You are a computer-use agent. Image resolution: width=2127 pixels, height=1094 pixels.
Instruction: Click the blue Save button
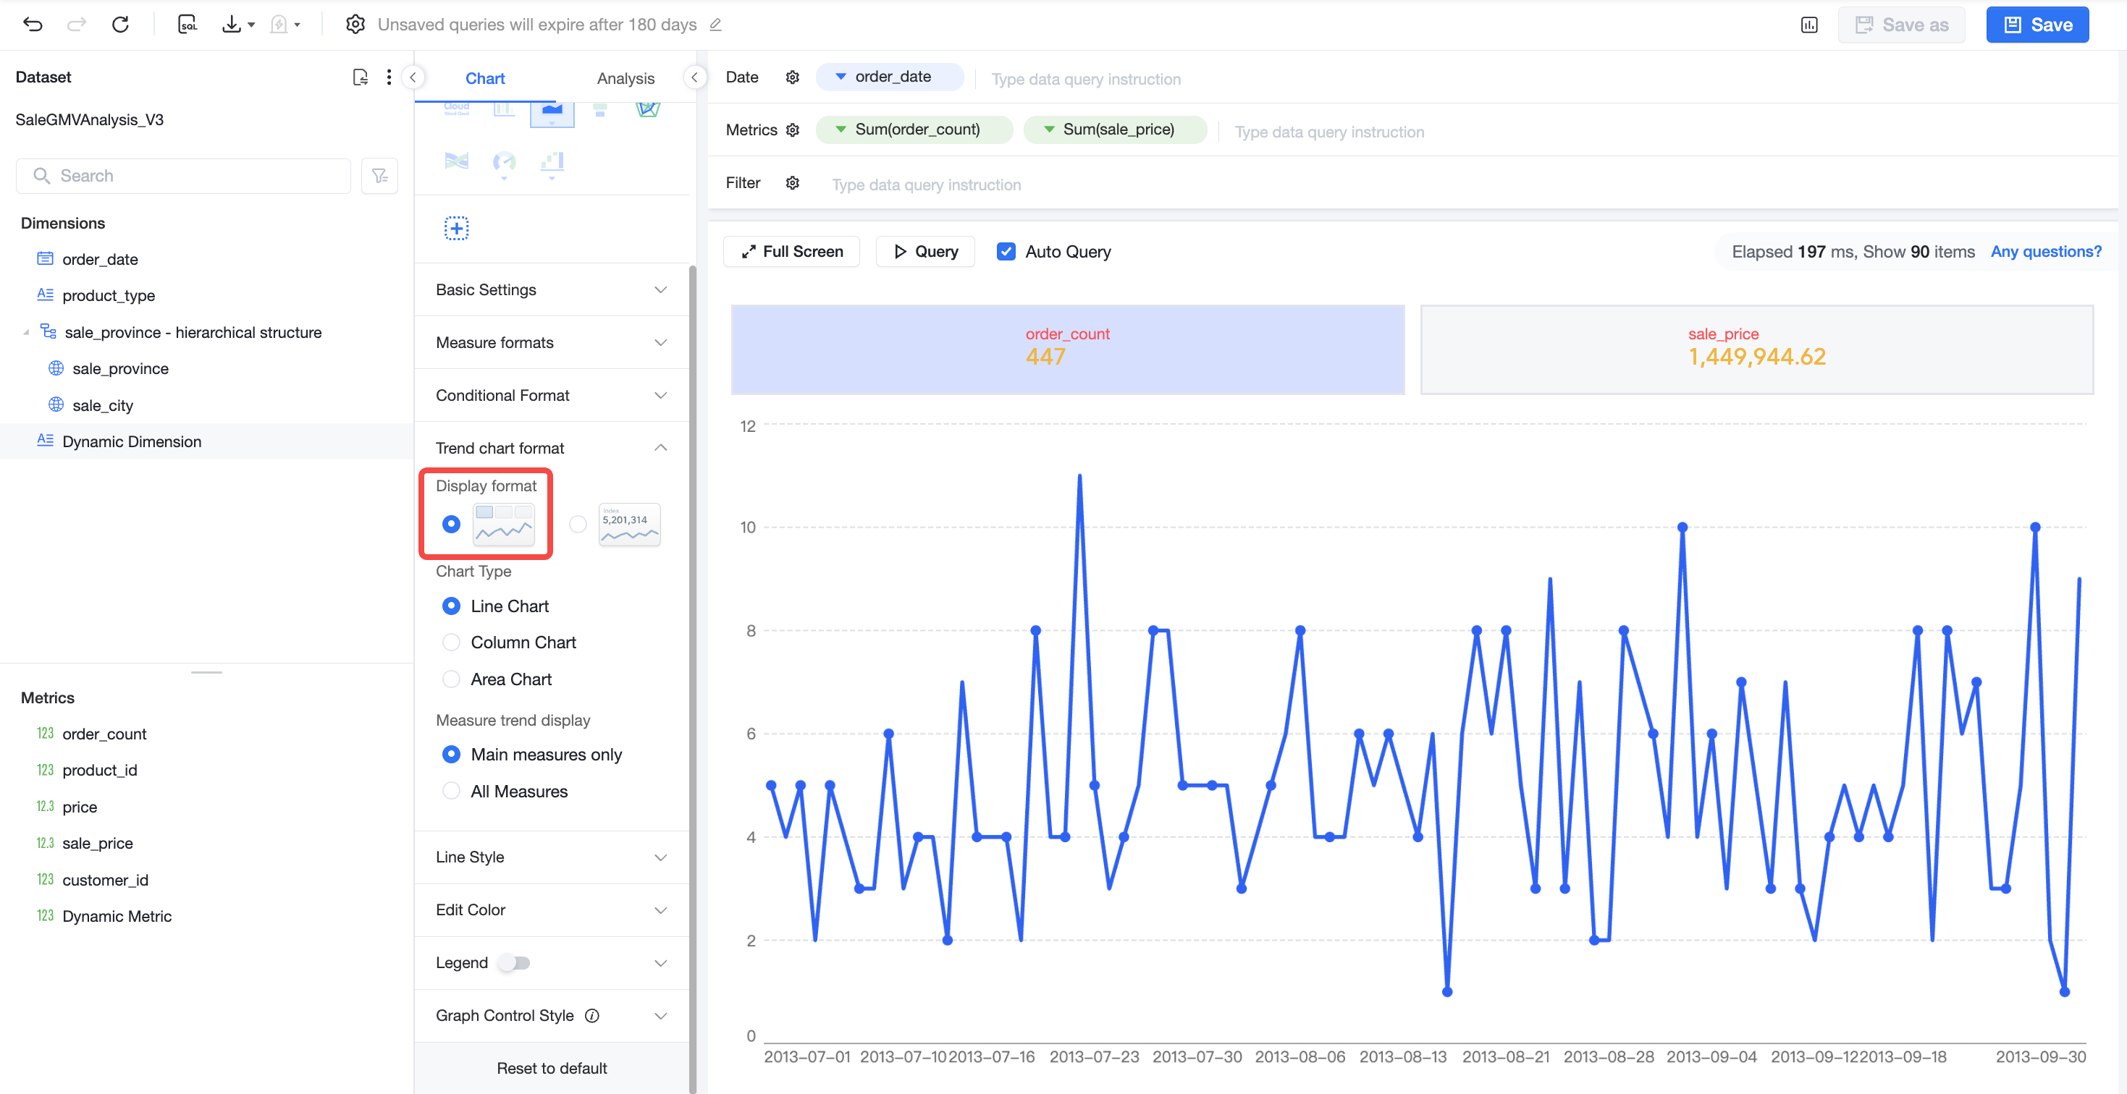pyautogui.click(x=2037, y=25)
